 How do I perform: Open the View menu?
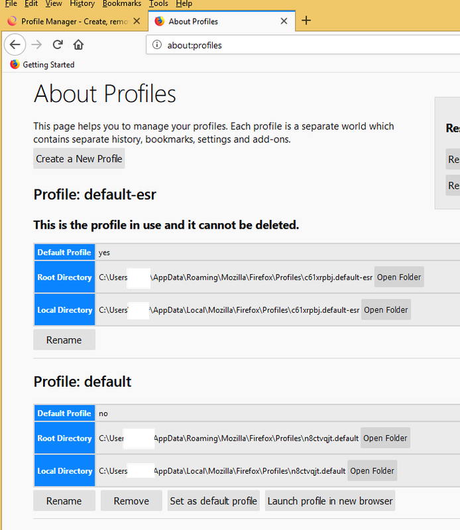pyautogui.click(x=54, y=4)
